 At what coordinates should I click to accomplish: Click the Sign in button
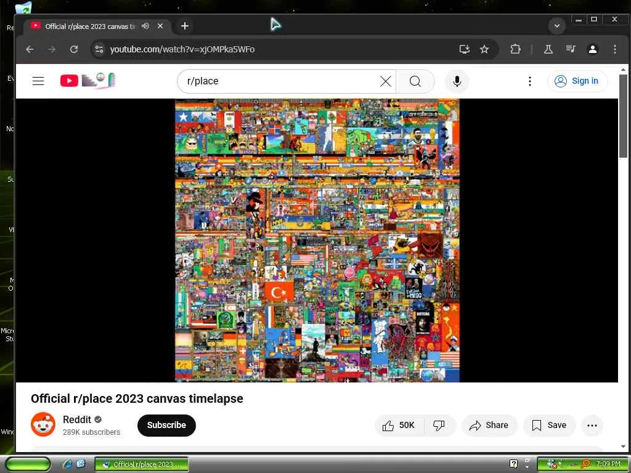[x=577, y=81]
